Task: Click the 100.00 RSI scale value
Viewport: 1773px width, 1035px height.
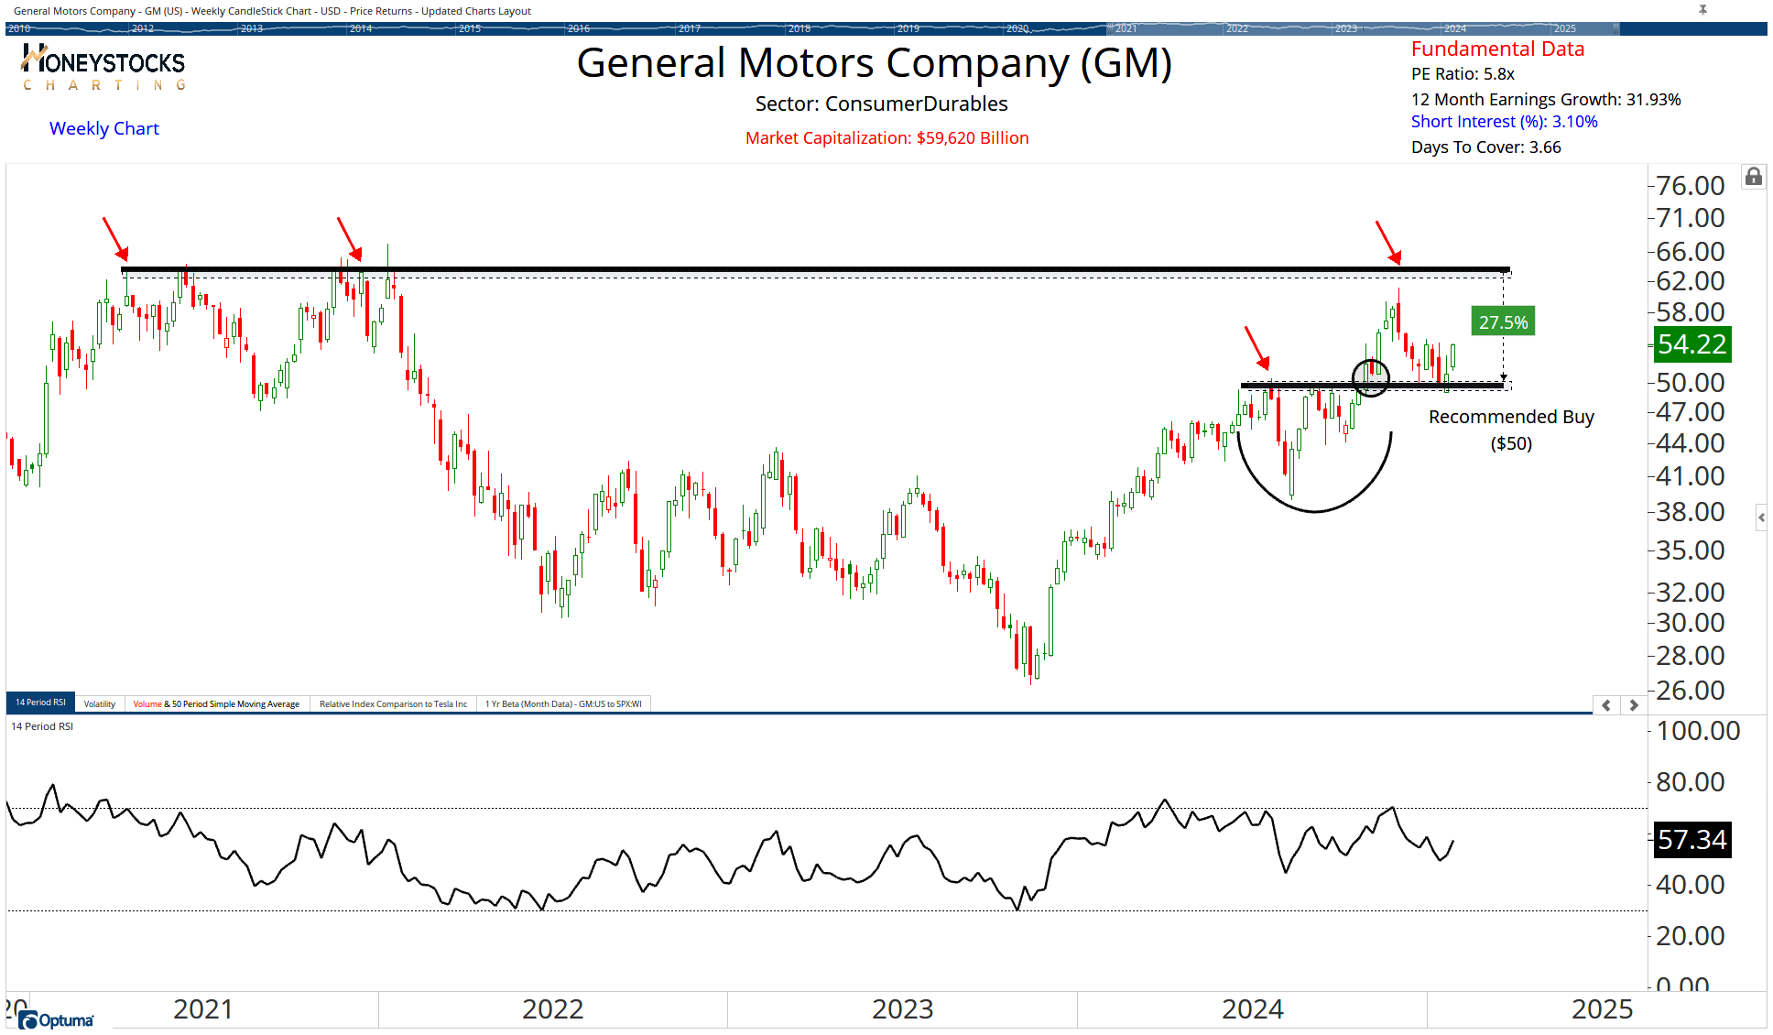Action: coord(1698,730)
